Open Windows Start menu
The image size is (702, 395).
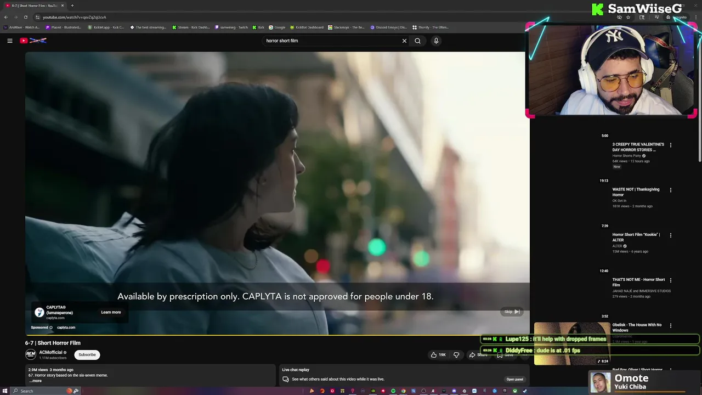click(5, 391)
